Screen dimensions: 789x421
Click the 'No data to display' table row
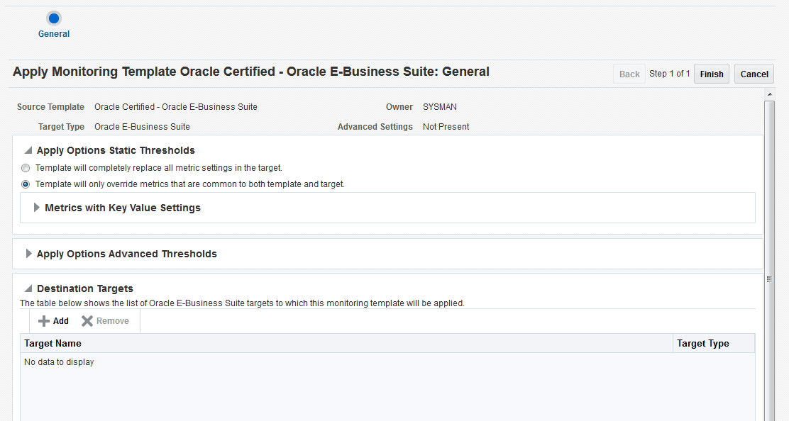tap(59, 362)
